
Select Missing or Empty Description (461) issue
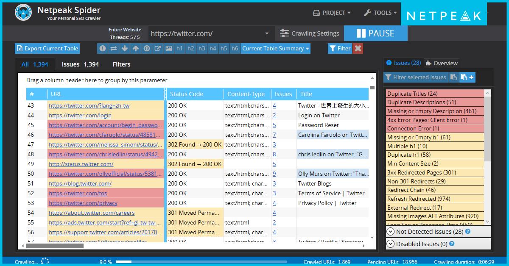coord(435,111)
